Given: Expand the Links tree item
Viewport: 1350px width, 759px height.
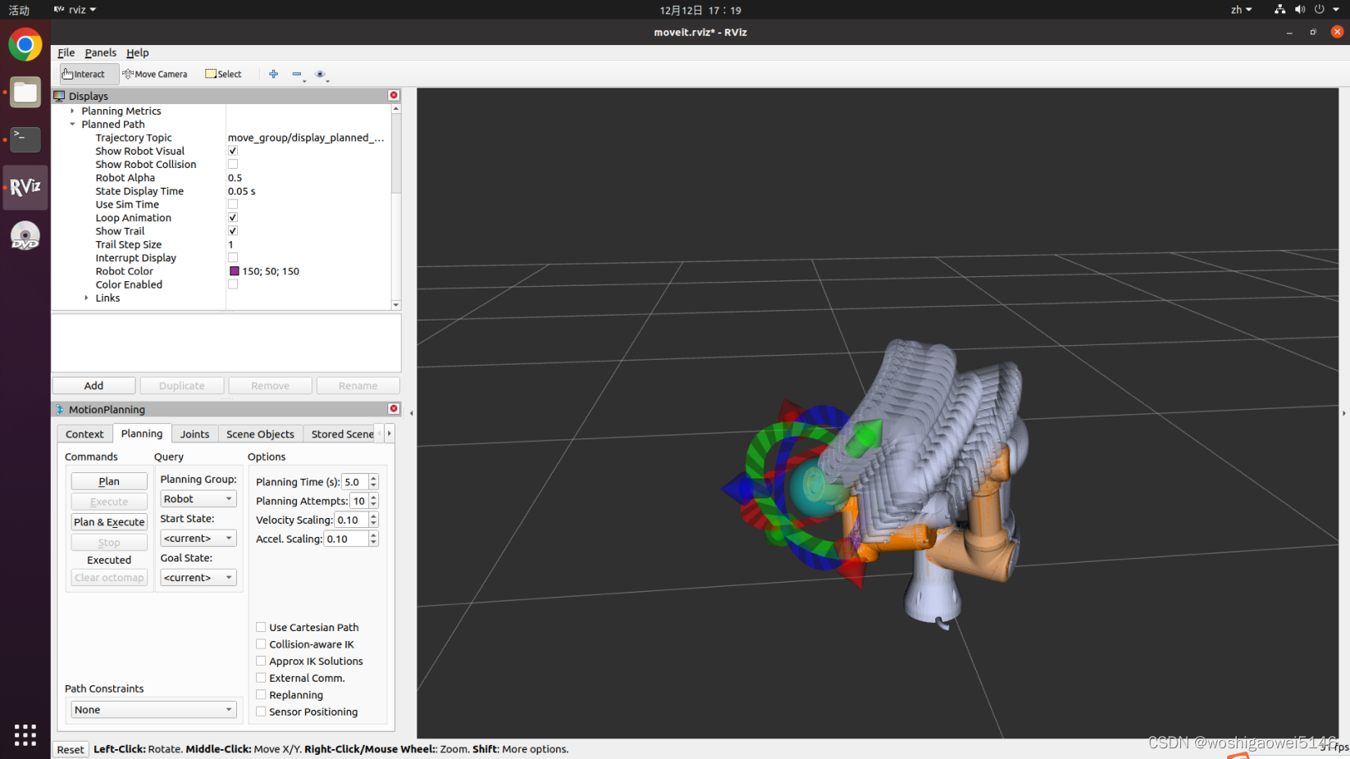Looking at the screenshot, I should click(x=86, y=298).
